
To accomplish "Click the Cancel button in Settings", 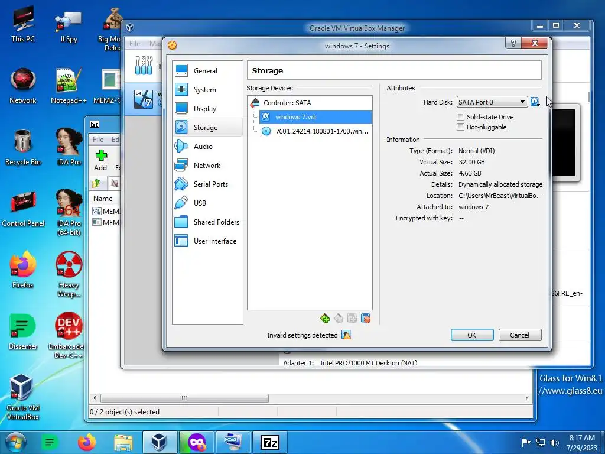I will tap(520, 335).
